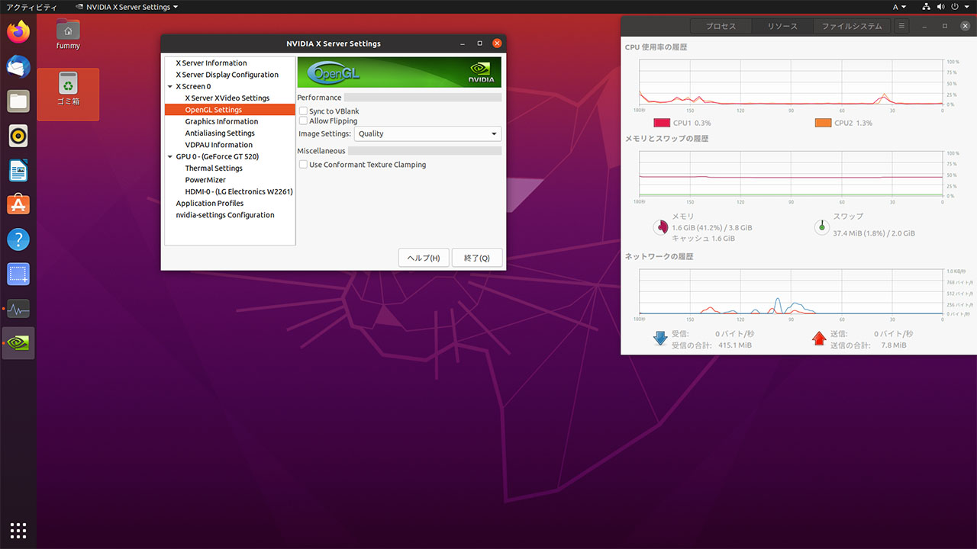Click the キャッシュ 1.6 GiB text
Image resolution: width=977 pixels, height=549 pixels.
click(703, 239)
